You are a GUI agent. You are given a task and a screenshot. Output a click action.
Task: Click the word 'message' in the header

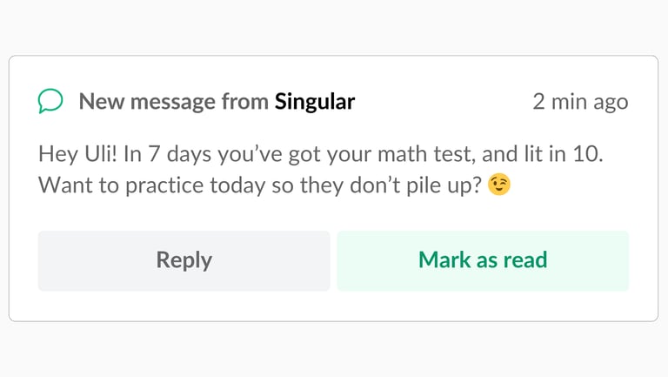coord(172,103)
